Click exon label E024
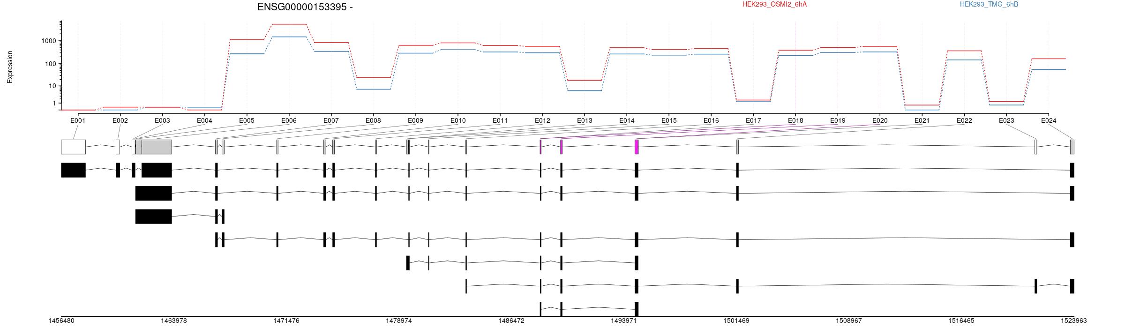Viewport: 1125px width, 328px height. 1049,120
